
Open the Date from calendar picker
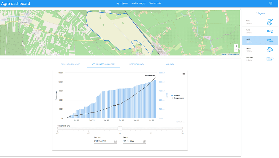(116, 141)
